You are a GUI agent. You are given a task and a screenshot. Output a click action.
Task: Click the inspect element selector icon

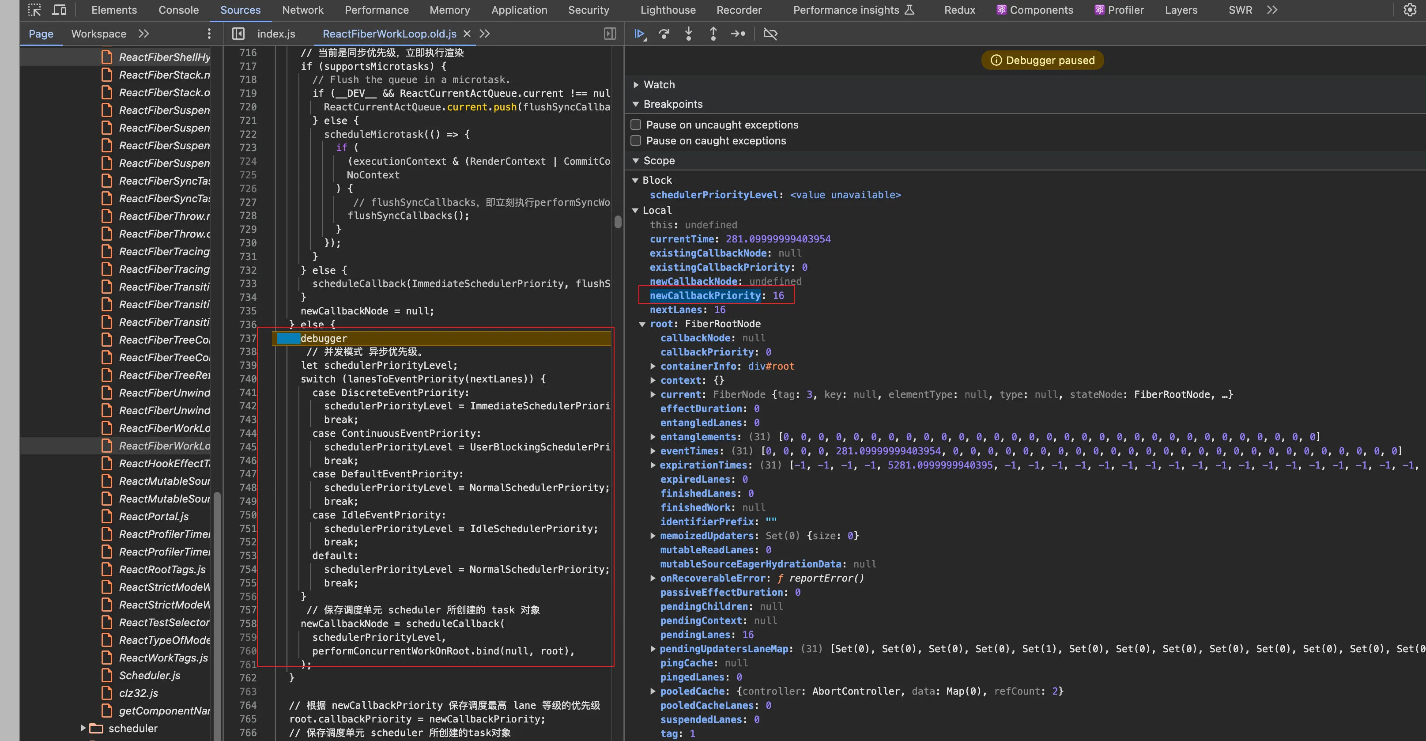34,10
